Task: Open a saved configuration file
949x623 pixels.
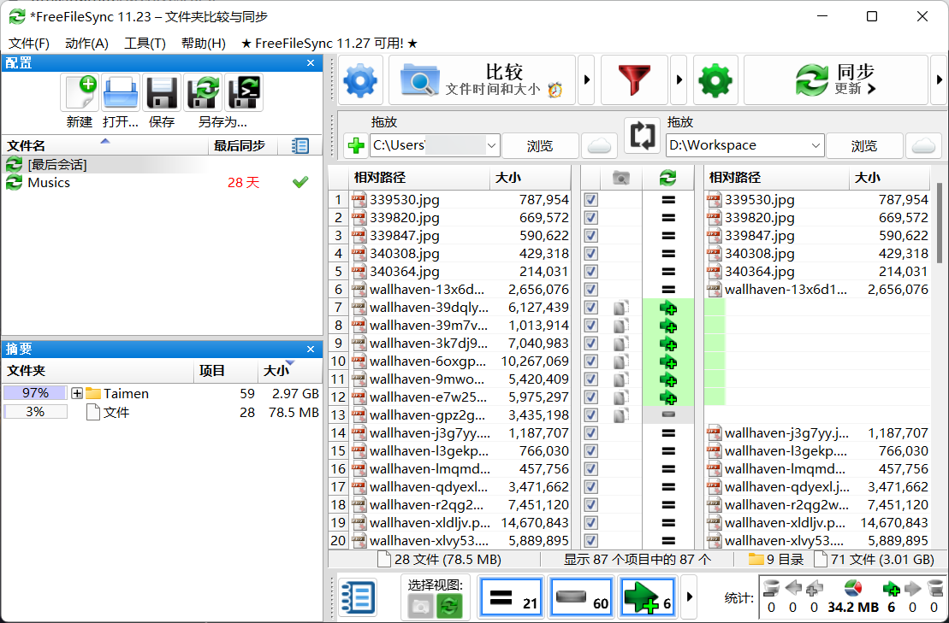Action: click(x=121, y=92)
